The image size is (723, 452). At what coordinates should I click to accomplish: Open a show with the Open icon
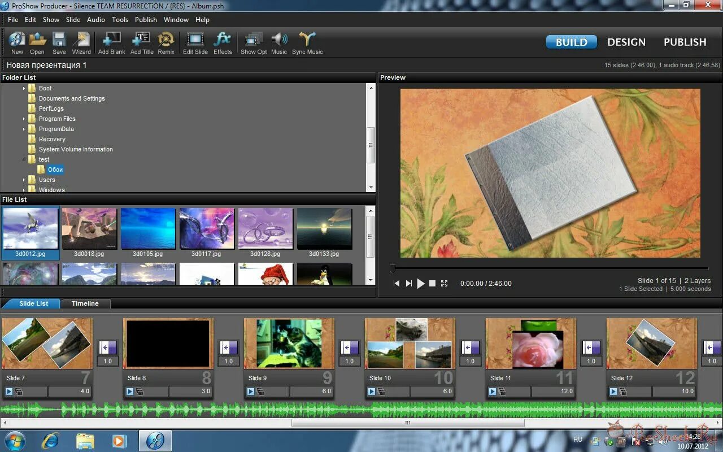(37, 43)
